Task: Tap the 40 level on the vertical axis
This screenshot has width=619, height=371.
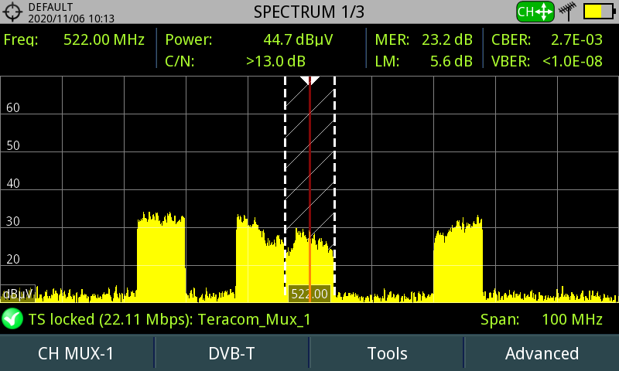Action: pyautogui.click(x=13, y=183)
